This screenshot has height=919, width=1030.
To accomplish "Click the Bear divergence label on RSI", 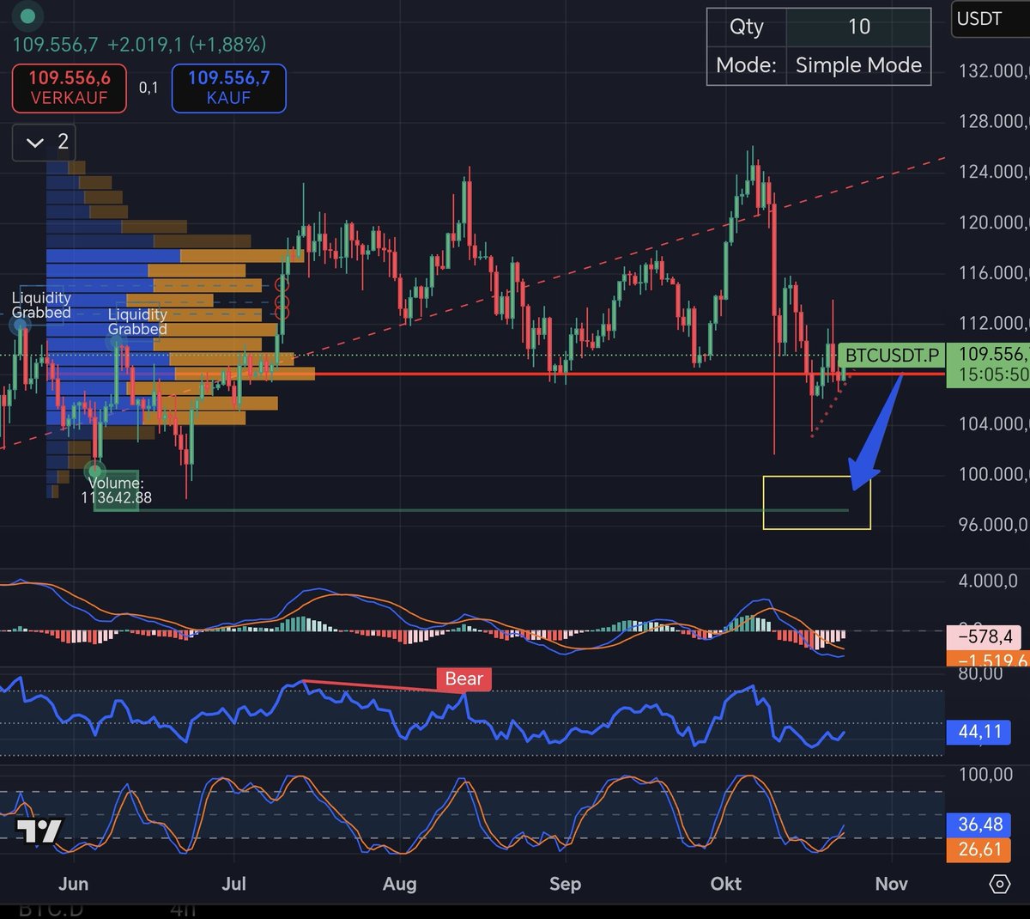I will 463,679.
